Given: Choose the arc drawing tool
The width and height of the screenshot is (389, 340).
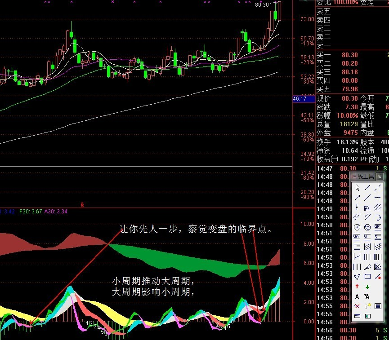Looking at the screenshot, I should pos(378,217).
